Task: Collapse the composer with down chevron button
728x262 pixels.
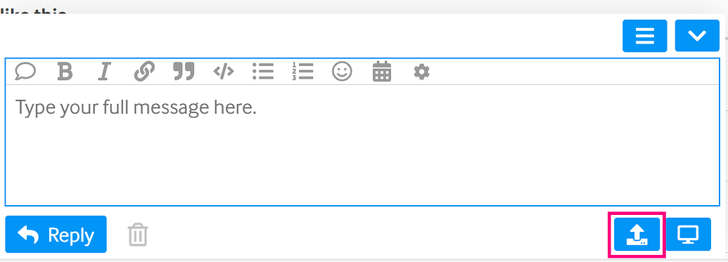Action: tap(697, 36)
